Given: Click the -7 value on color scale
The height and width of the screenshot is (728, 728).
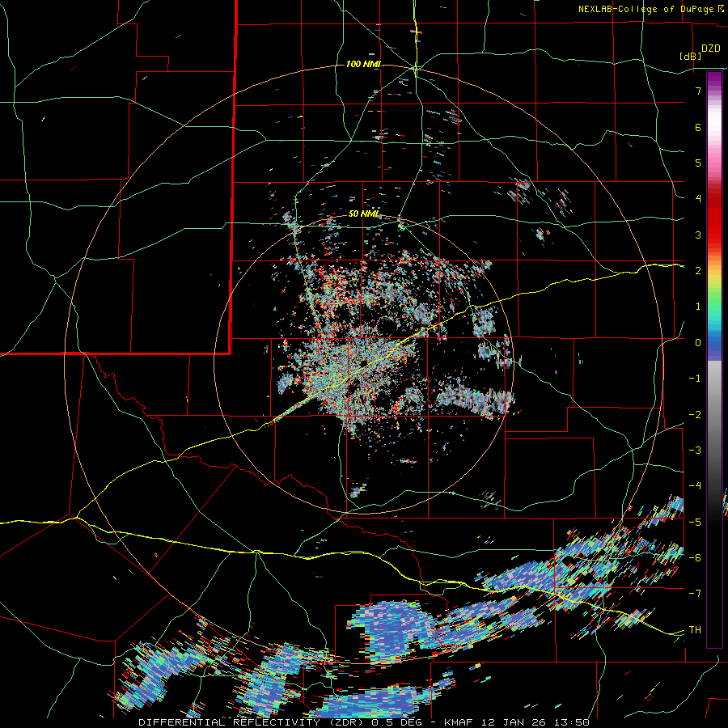Looking at the screenshot, I should pyautogui.click(x=695, y=594).
